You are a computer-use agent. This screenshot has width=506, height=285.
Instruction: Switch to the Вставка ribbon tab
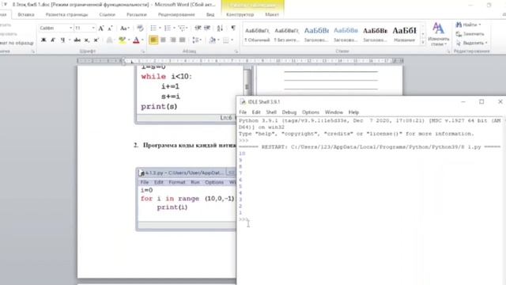(26, 14)
